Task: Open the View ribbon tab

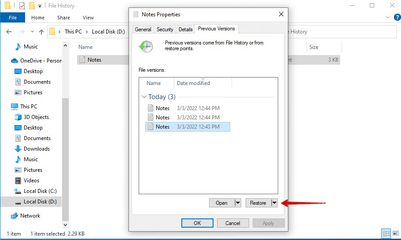Action: tap(88, 18)
